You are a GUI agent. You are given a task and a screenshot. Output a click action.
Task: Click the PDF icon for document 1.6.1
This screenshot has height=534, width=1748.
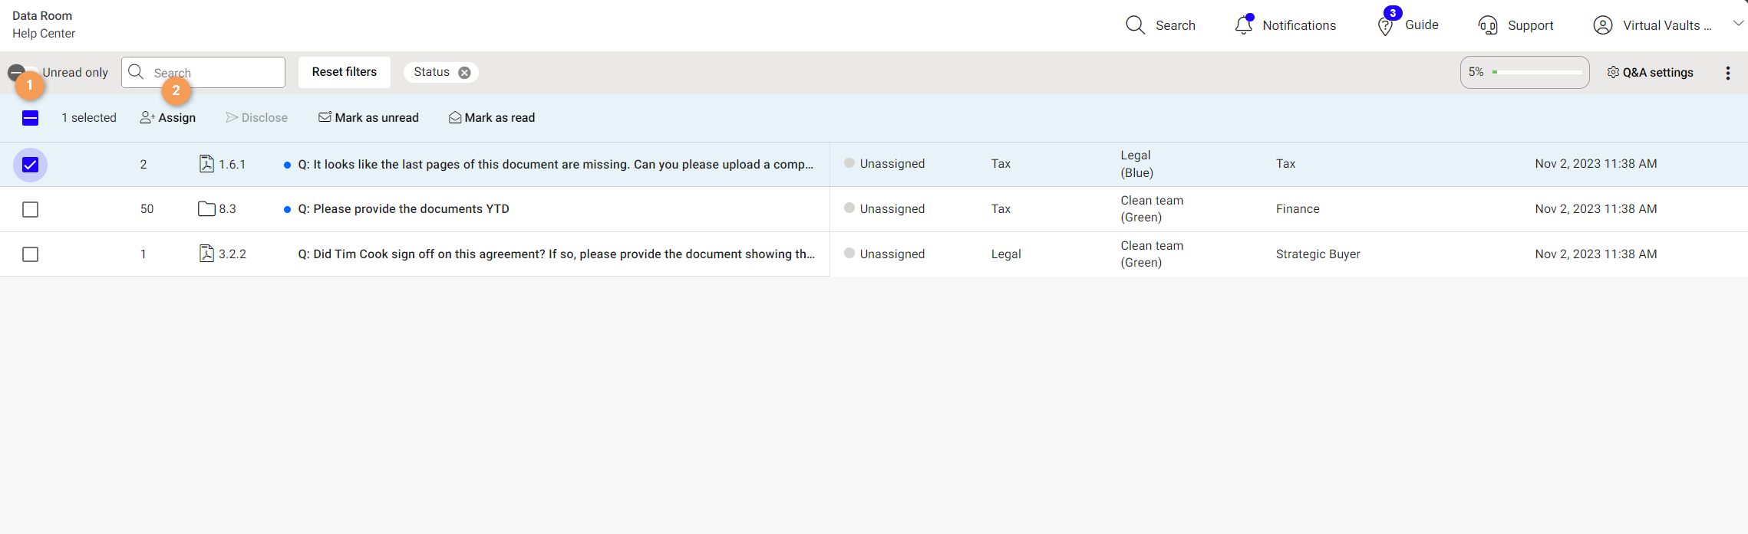pos(206,164)
